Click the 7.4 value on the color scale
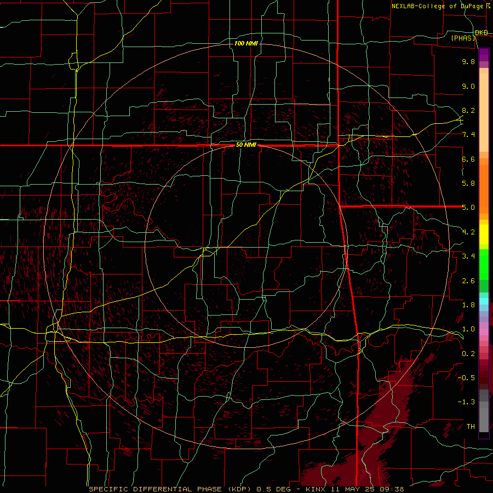 point(468,135)
